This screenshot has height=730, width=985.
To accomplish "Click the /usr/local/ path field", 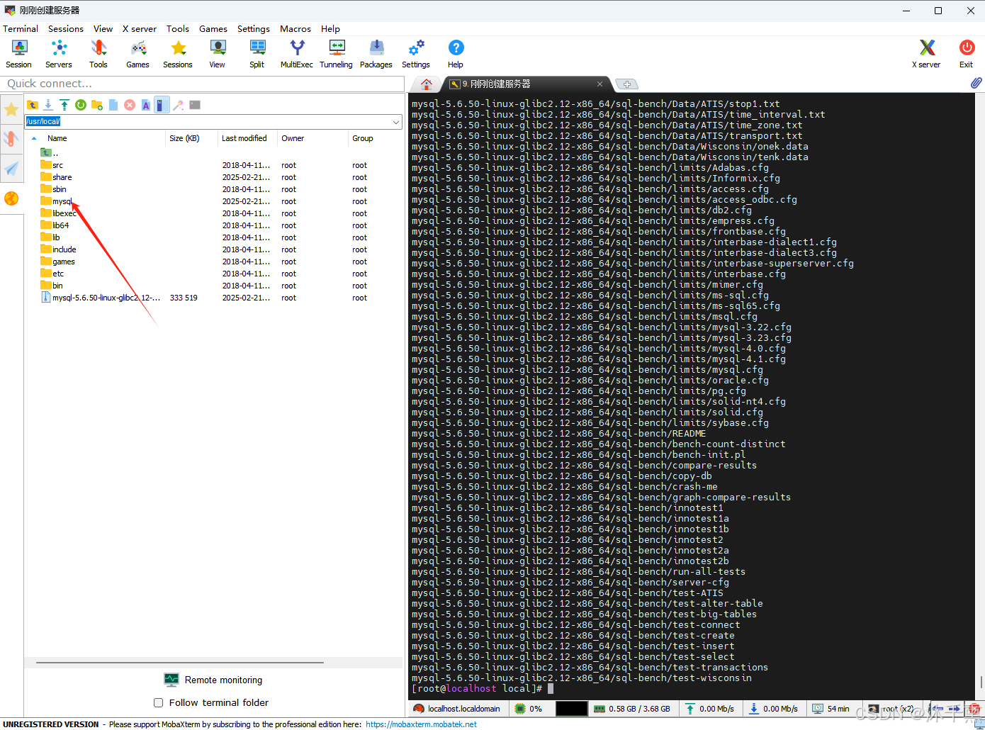I will pyautogui.click(x=207, y=122).
